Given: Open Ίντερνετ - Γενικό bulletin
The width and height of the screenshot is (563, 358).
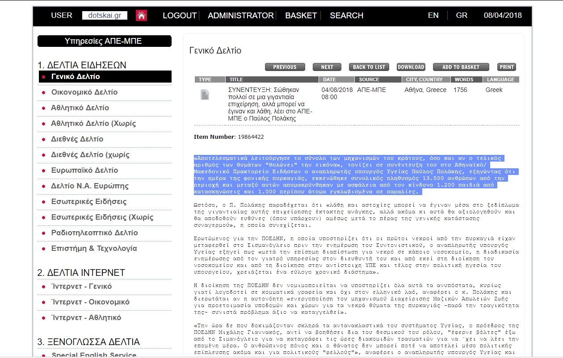Looking at the screenshot, I should pyautogui.click(x=81, y=287).
